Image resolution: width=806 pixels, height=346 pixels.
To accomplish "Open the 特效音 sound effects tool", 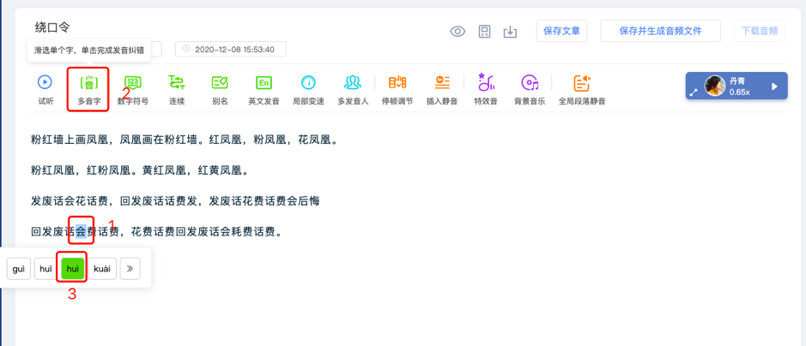I will pyautogui.click(x=486, y=89).
